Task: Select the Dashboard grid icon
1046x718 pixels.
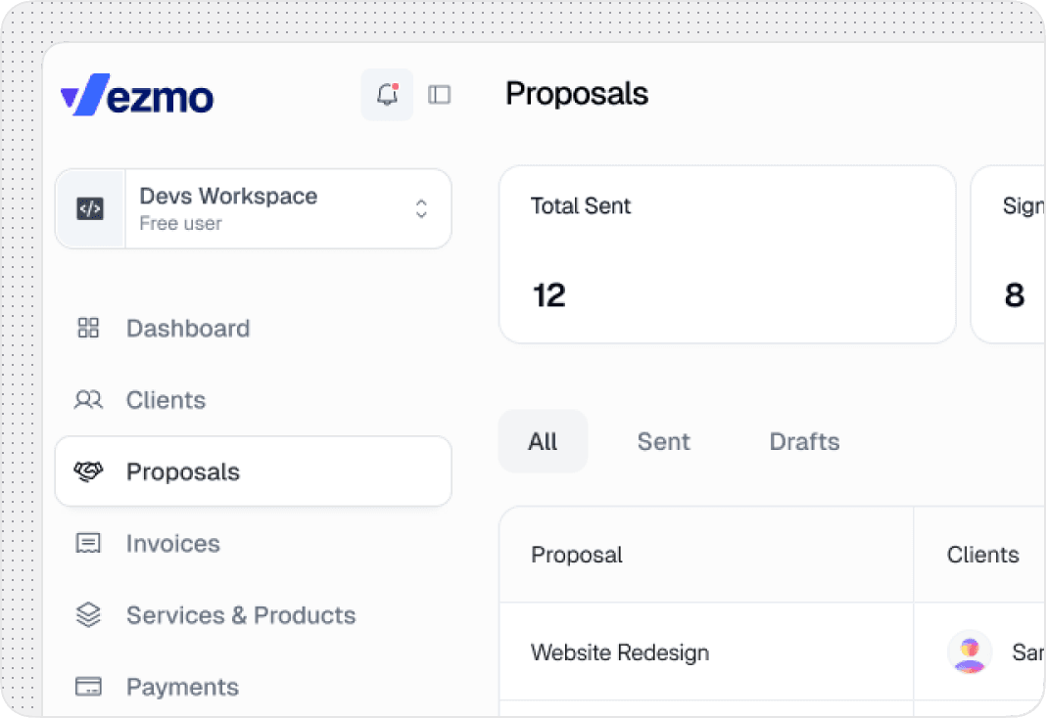Action: pos(88,328)
